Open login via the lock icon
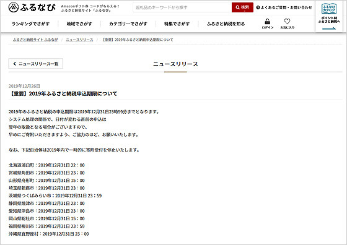 [267, 22]
